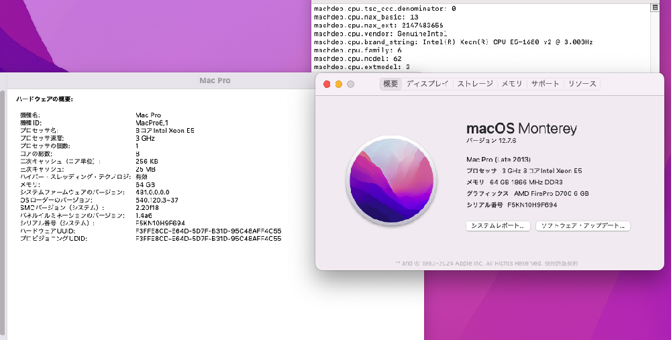The height and width of the screenshot is (340, 671).
Task: Switch to the 概要 tab
Action: (391, 84)
